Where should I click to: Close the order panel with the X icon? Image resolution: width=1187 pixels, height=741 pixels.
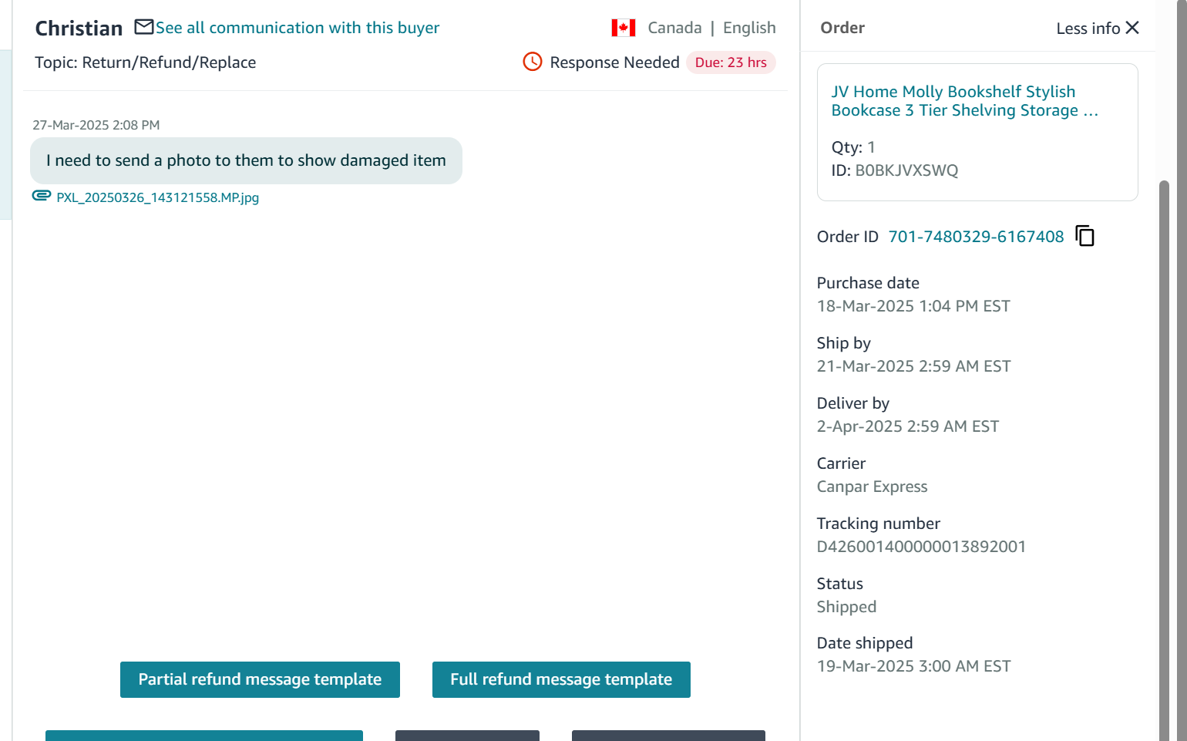pos(1132,28)
